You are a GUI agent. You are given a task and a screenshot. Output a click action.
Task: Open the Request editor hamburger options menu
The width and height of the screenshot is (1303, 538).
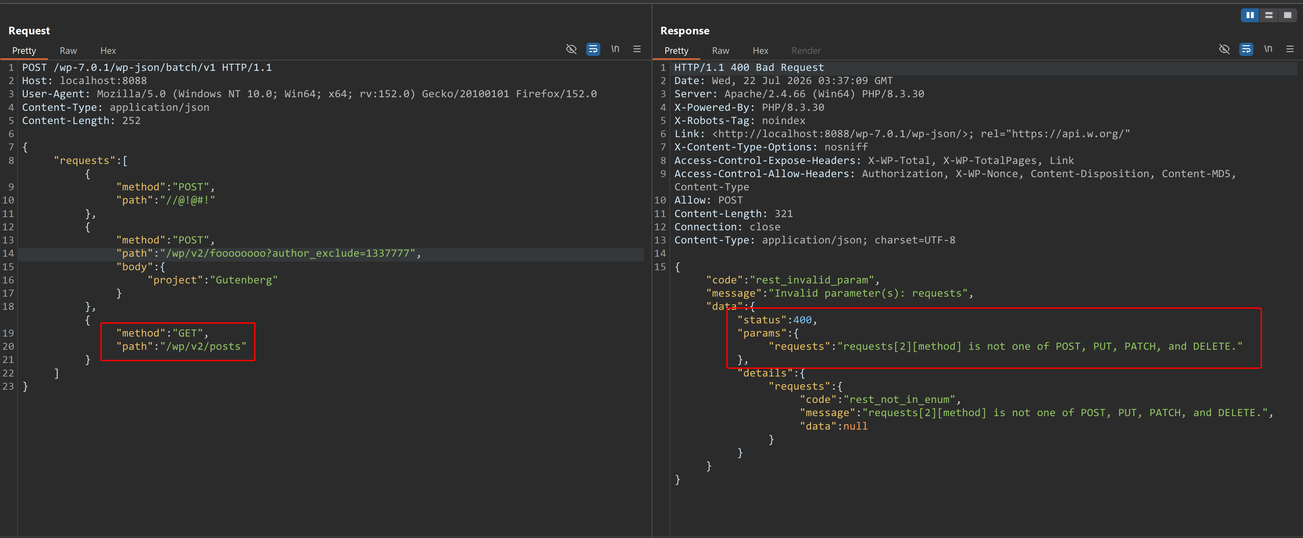coord(637,49)
